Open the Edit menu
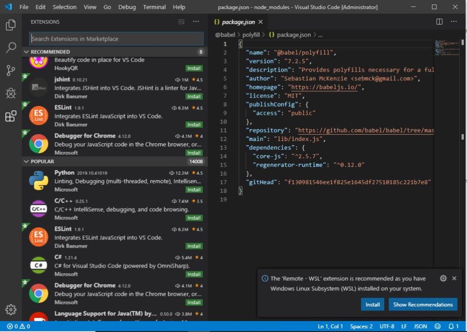This screenshot has width=467, height=332. [40, 7]
